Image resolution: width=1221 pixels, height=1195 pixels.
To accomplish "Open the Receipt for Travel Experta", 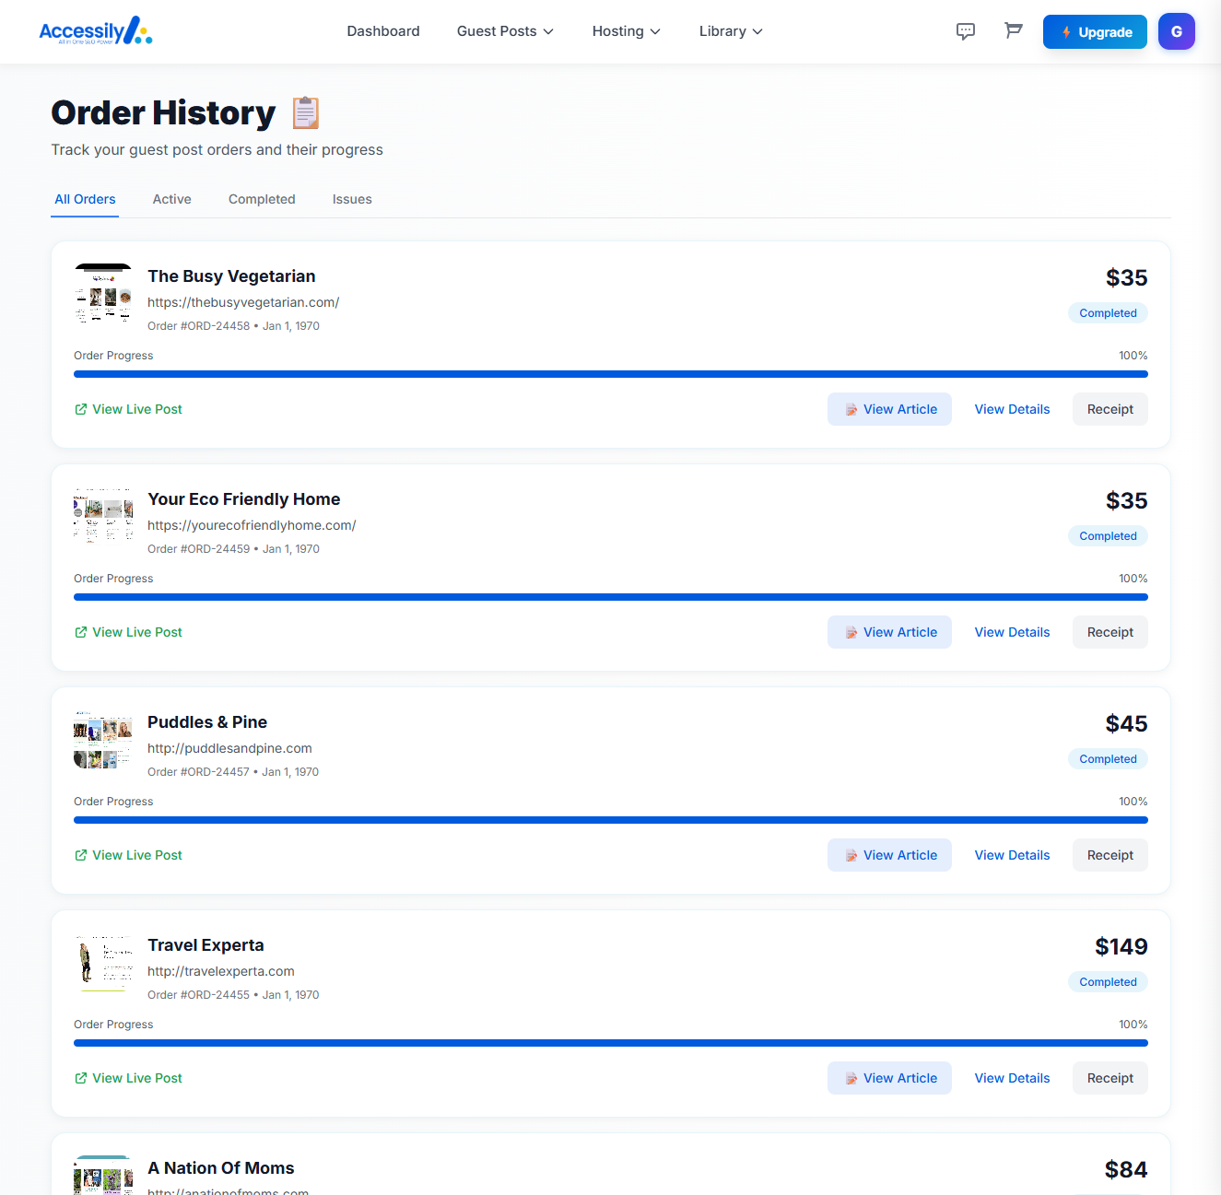I will tap(1109, 1078).
